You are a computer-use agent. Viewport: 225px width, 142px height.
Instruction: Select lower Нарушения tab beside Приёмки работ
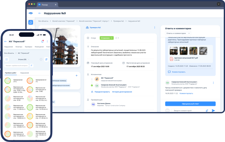[24, 73]
